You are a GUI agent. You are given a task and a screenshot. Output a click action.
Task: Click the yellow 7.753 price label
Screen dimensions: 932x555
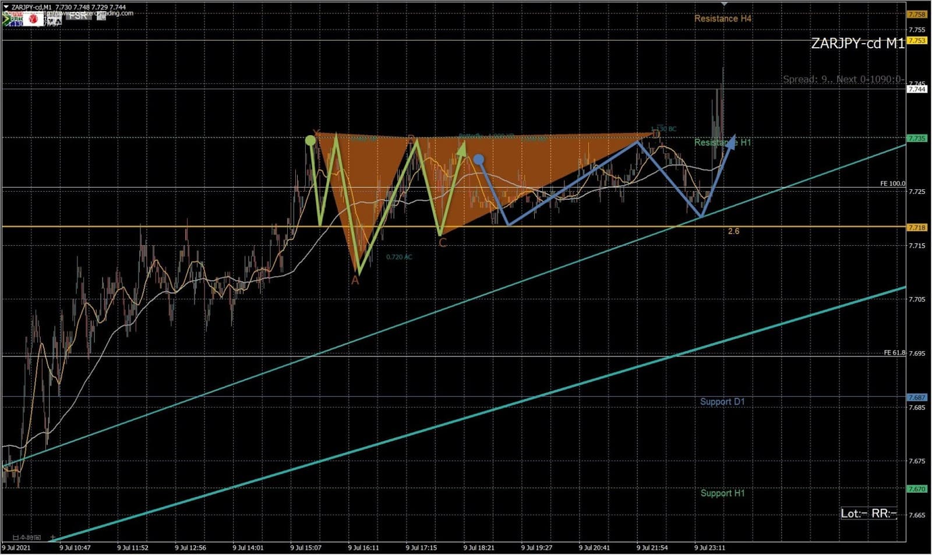(x=917, y=40)
